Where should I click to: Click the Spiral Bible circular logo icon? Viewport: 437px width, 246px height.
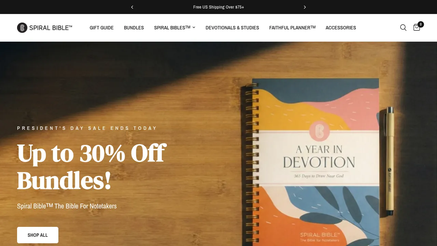point(22,28)
